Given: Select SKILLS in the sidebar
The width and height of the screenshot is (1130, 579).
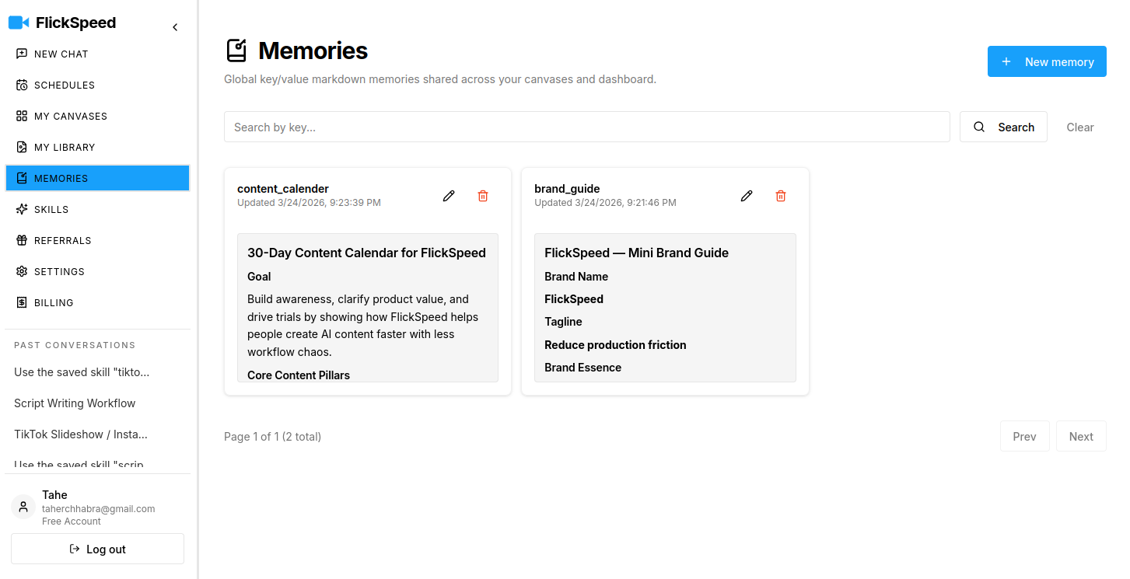Looking at the screenshot, I should tap(97, 209).
